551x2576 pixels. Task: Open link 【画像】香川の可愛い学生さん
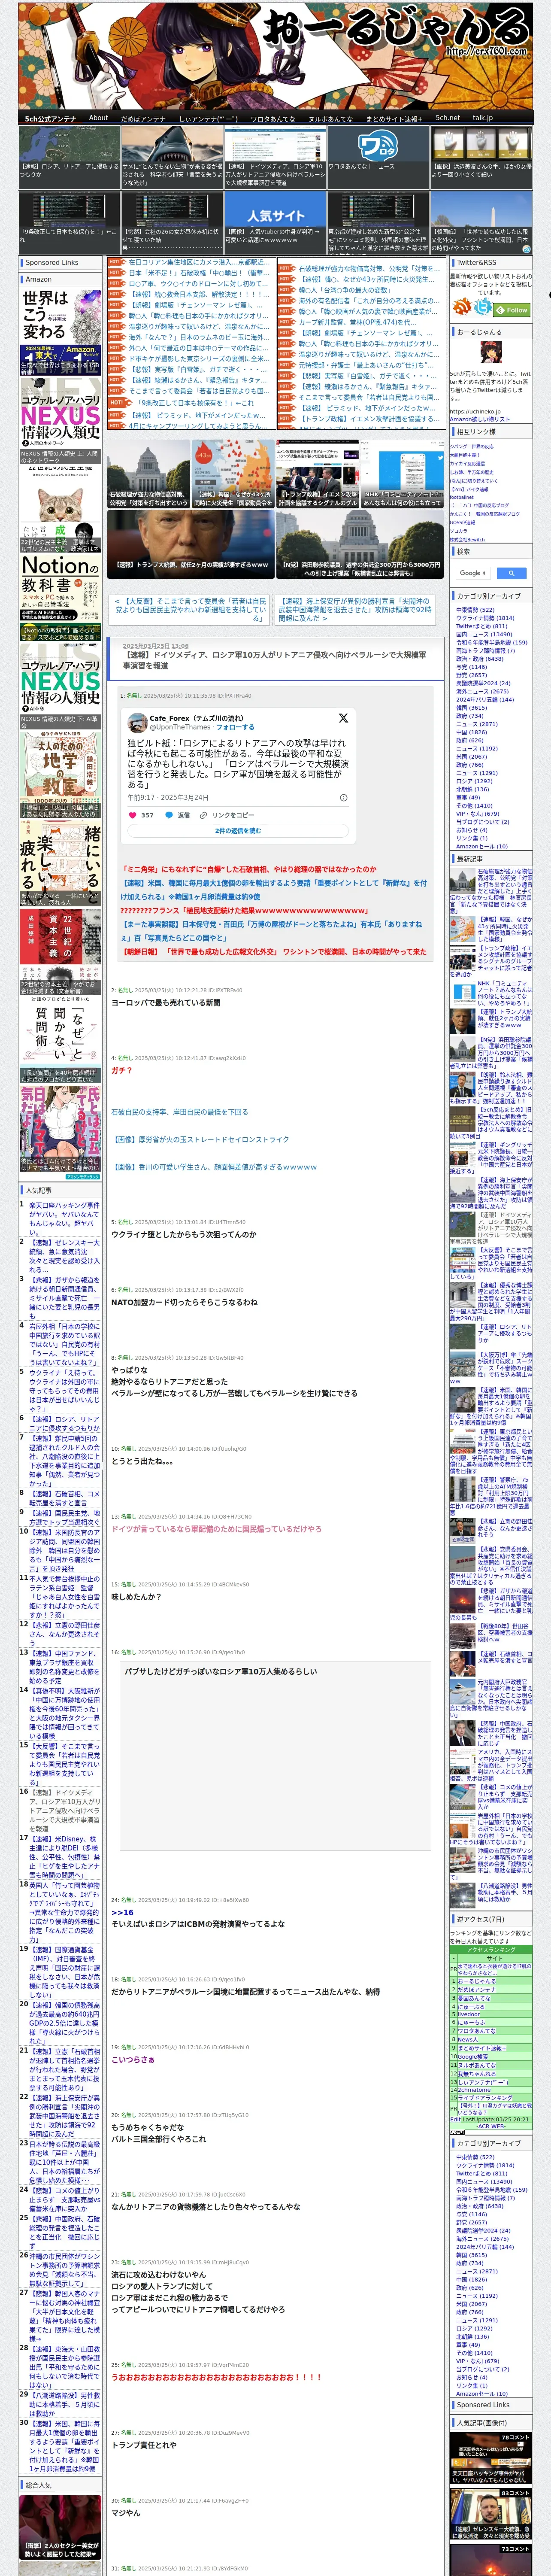214,1166
